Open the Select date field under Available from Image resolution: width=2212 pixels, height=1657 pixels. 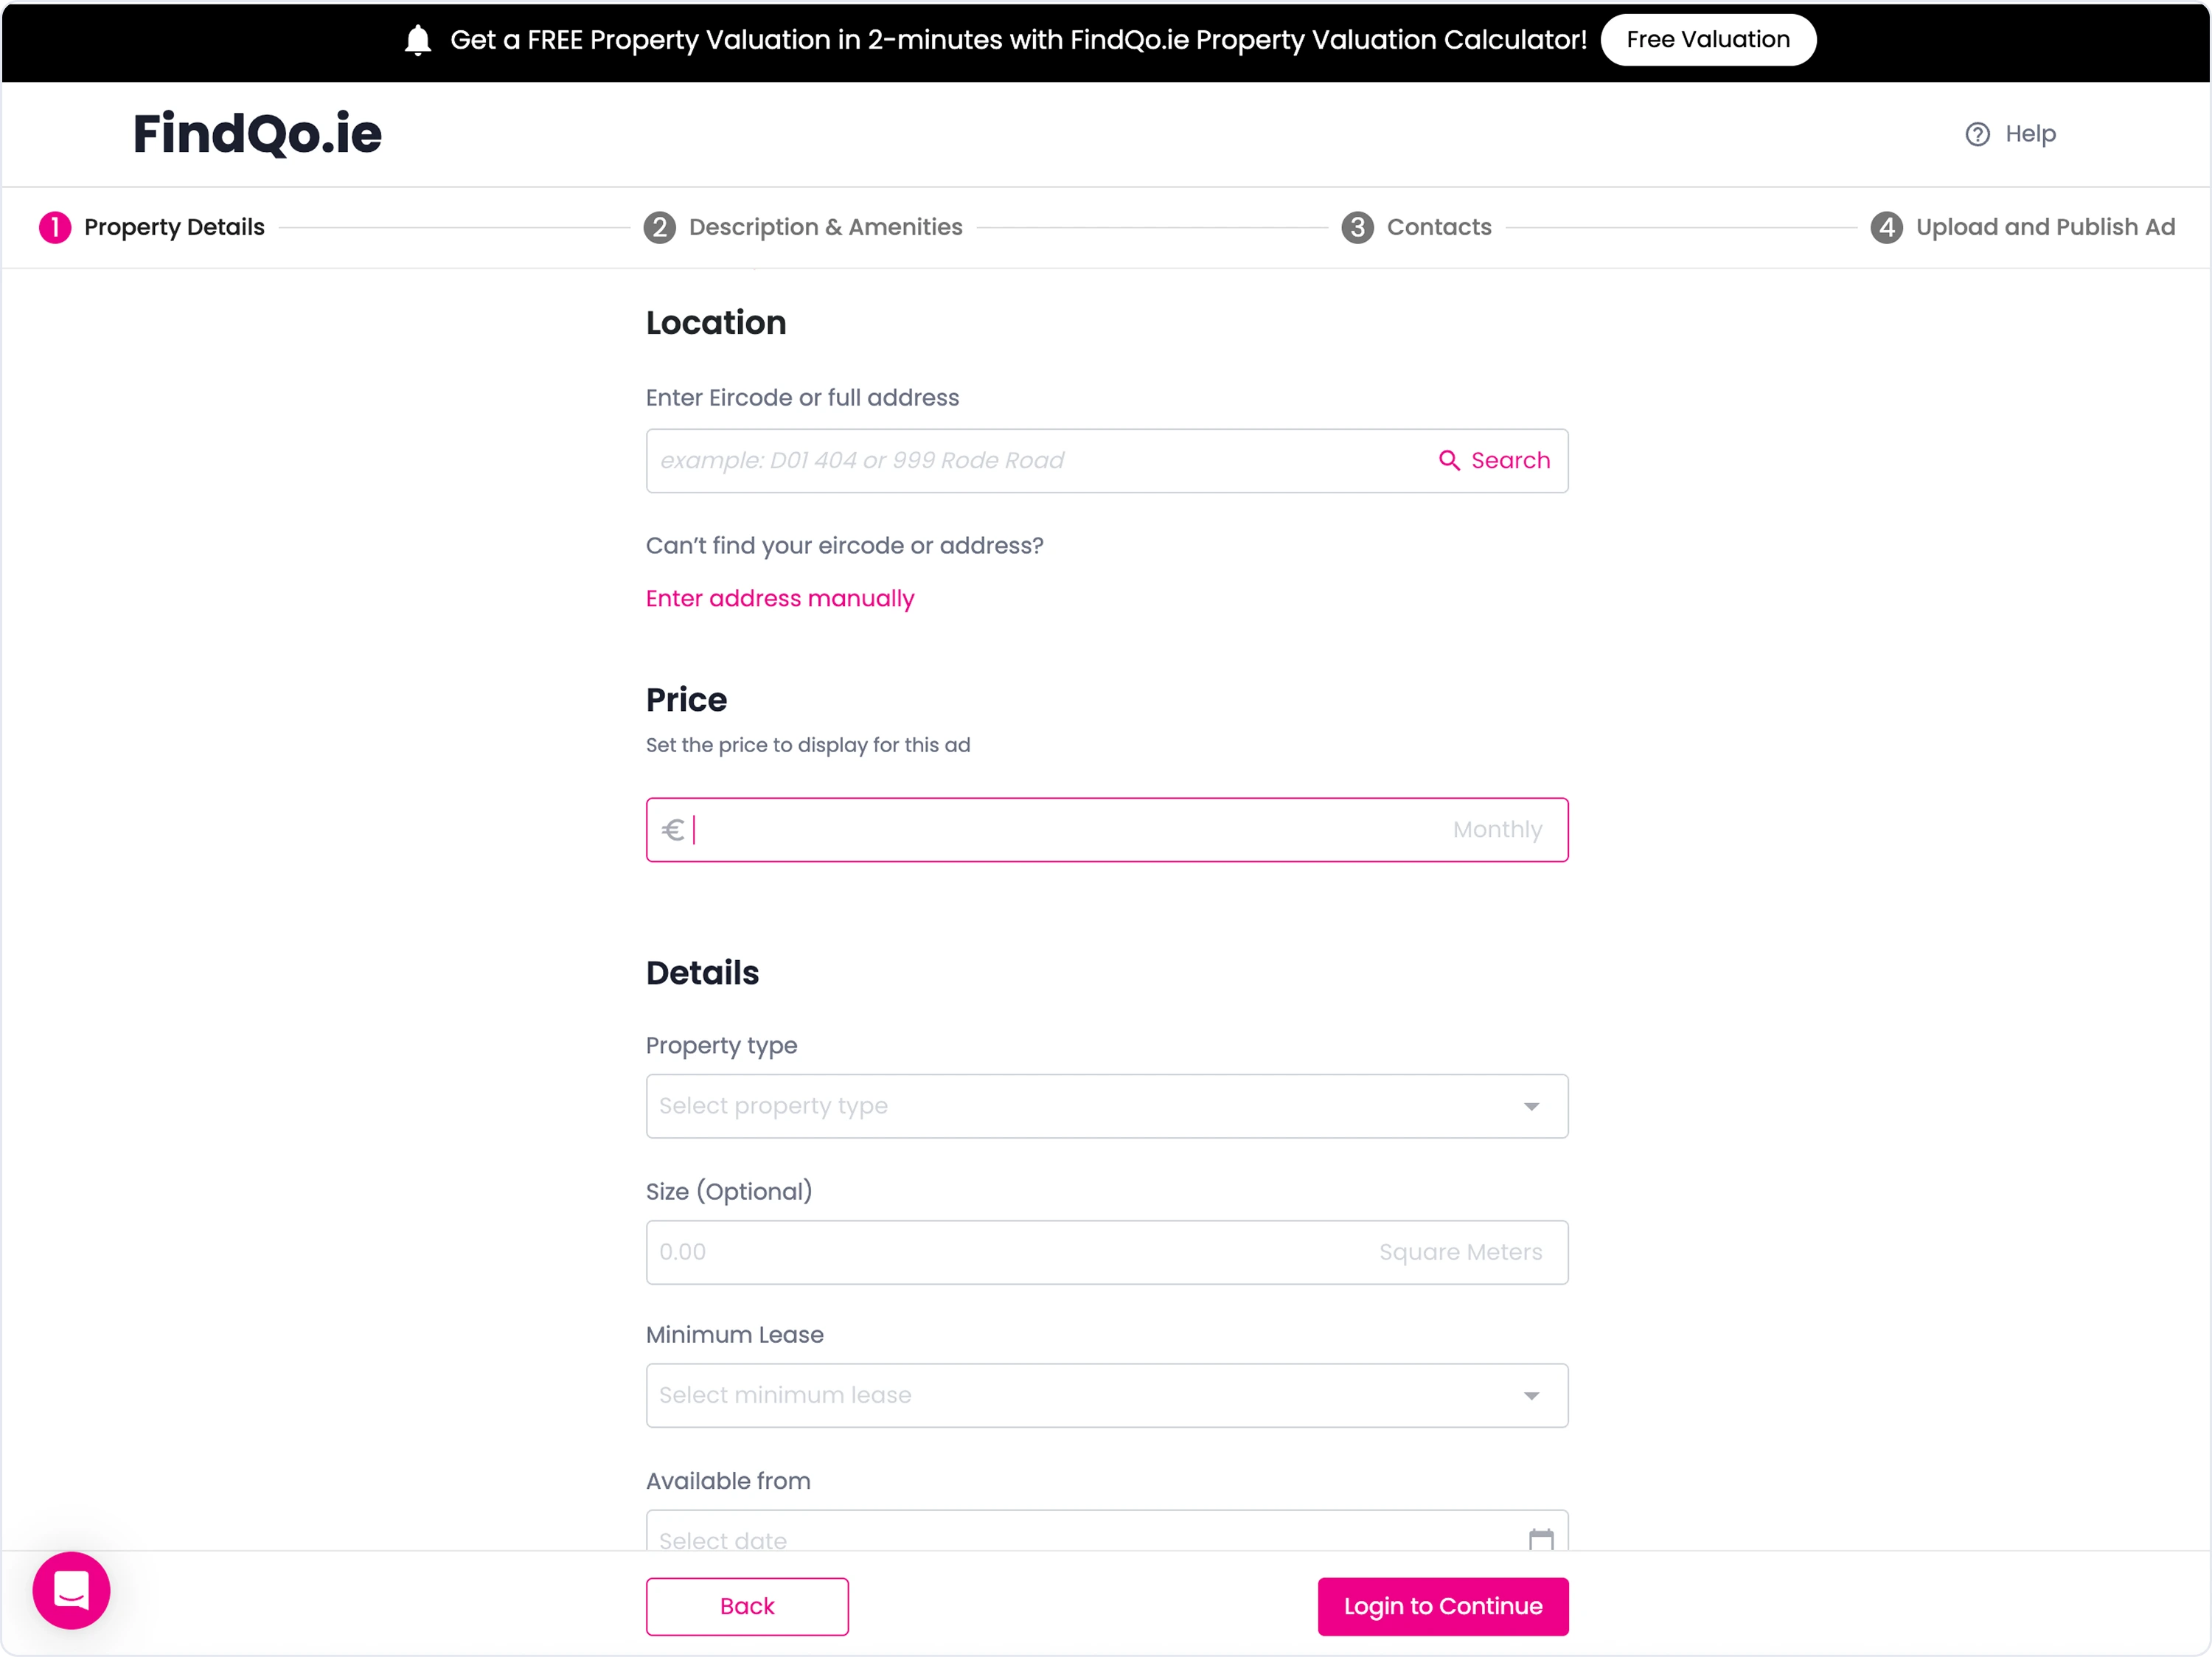tap(1000, 1538)
